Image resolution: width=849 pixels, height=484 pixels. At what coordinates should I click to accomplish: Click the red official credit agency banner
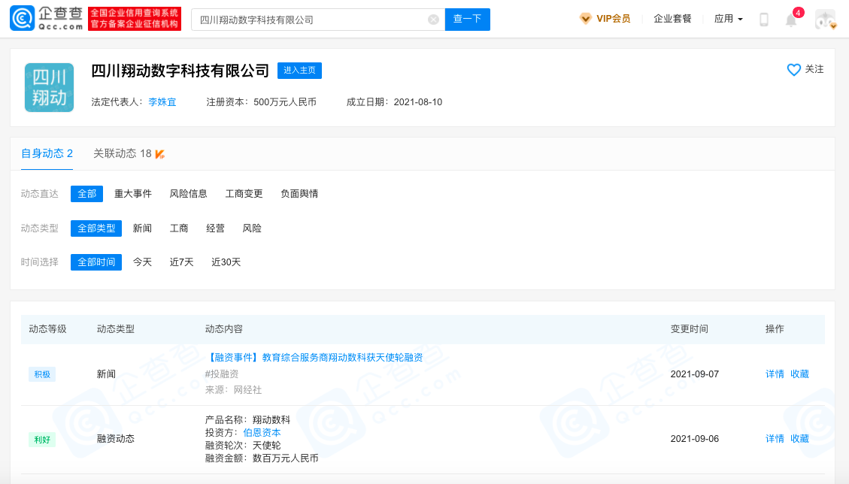click(x=135, y=19)
